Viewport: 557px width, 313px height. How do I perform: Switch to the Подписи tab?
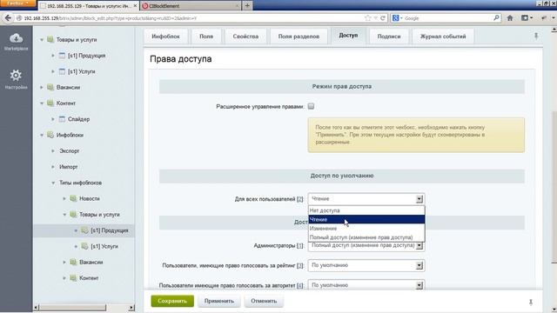pyautogui.click(x=389, y=37)
